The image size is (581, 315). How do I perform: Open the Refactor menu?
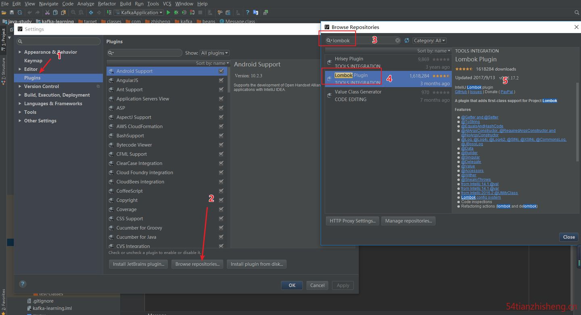click(107, 4)
